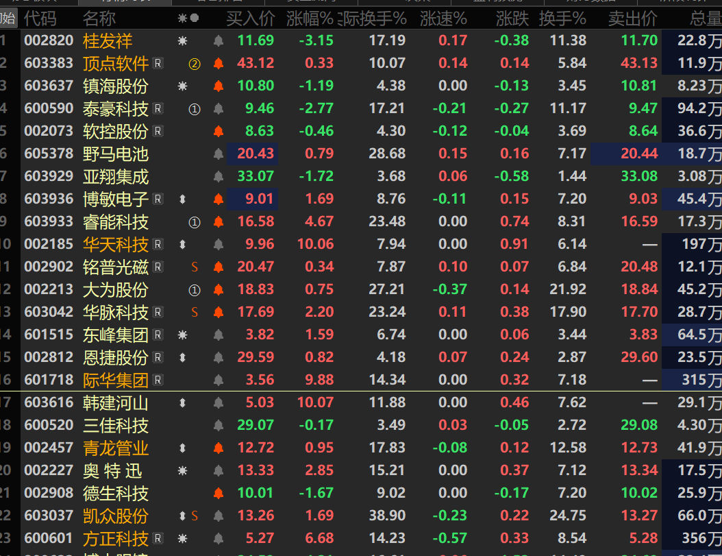722x556 pixels.
Task: Click the star-dot marker column header
Action: pyautogui.click(x=188, y=19)
